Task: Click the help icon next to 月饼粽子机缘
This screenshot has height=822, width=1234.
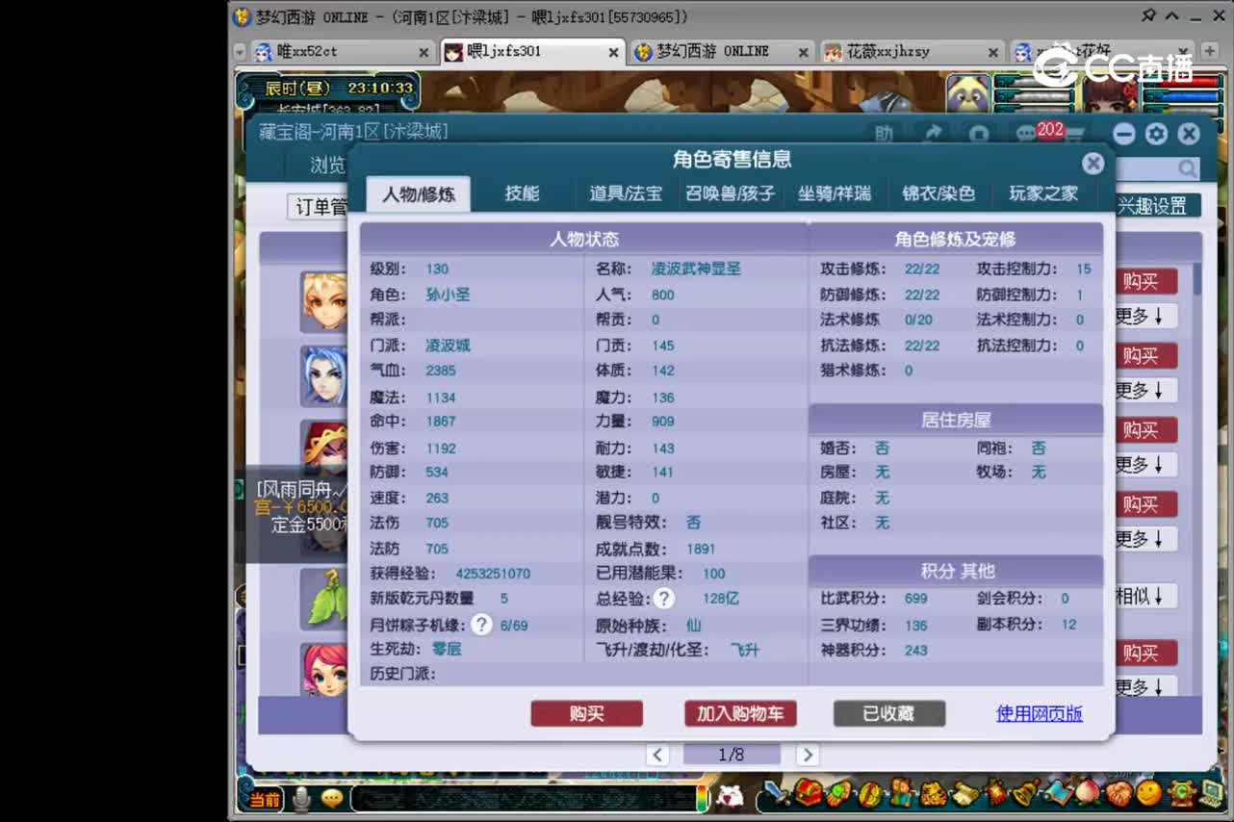Action: tap(481, 625)
